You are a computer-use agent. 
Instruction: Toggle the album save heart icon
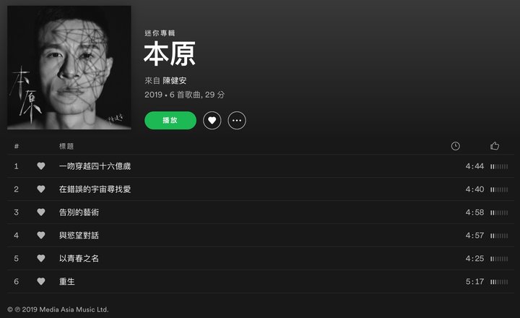point(212,120)
